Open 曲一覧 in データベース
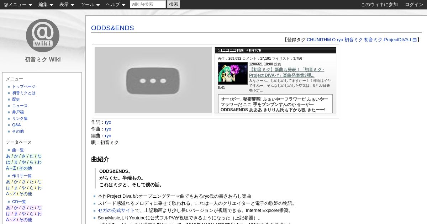 tap(18, 150)
